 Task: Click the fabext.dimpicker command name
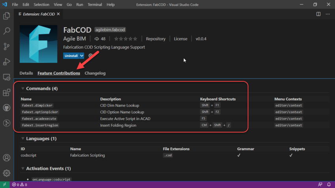point(37,105)
